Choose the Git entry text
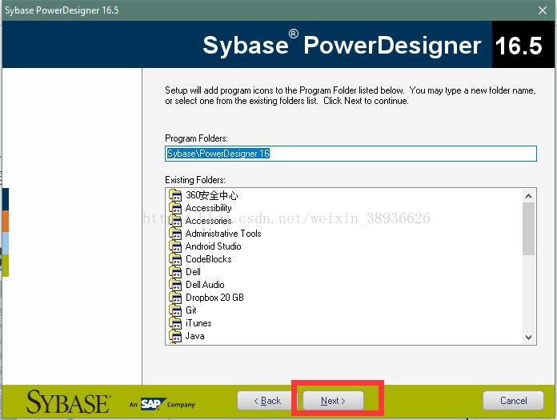Screen dimensions: 557x420 pyautogui.click(x=191, y=310)
